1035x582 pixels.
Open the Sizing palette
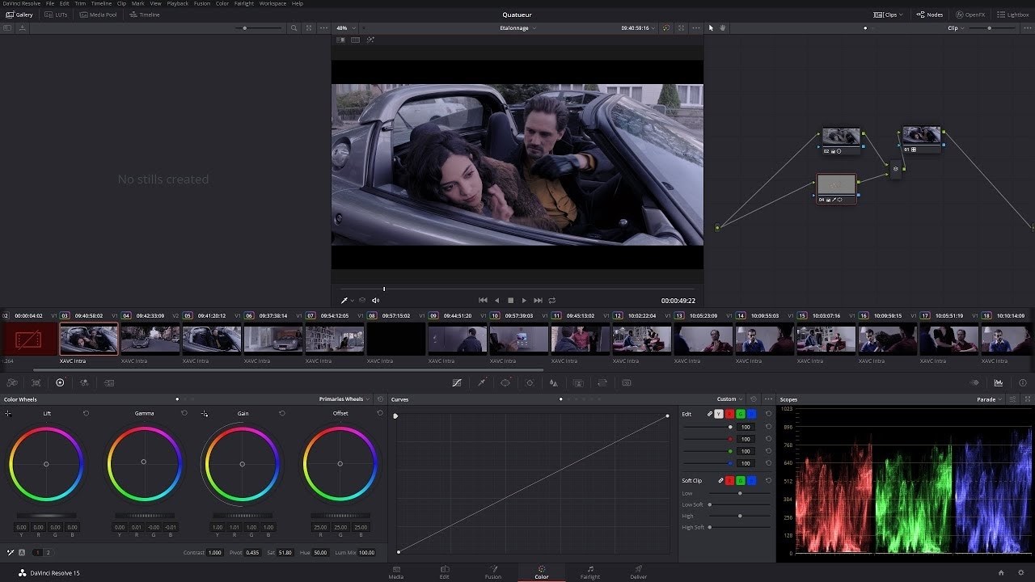602,382
